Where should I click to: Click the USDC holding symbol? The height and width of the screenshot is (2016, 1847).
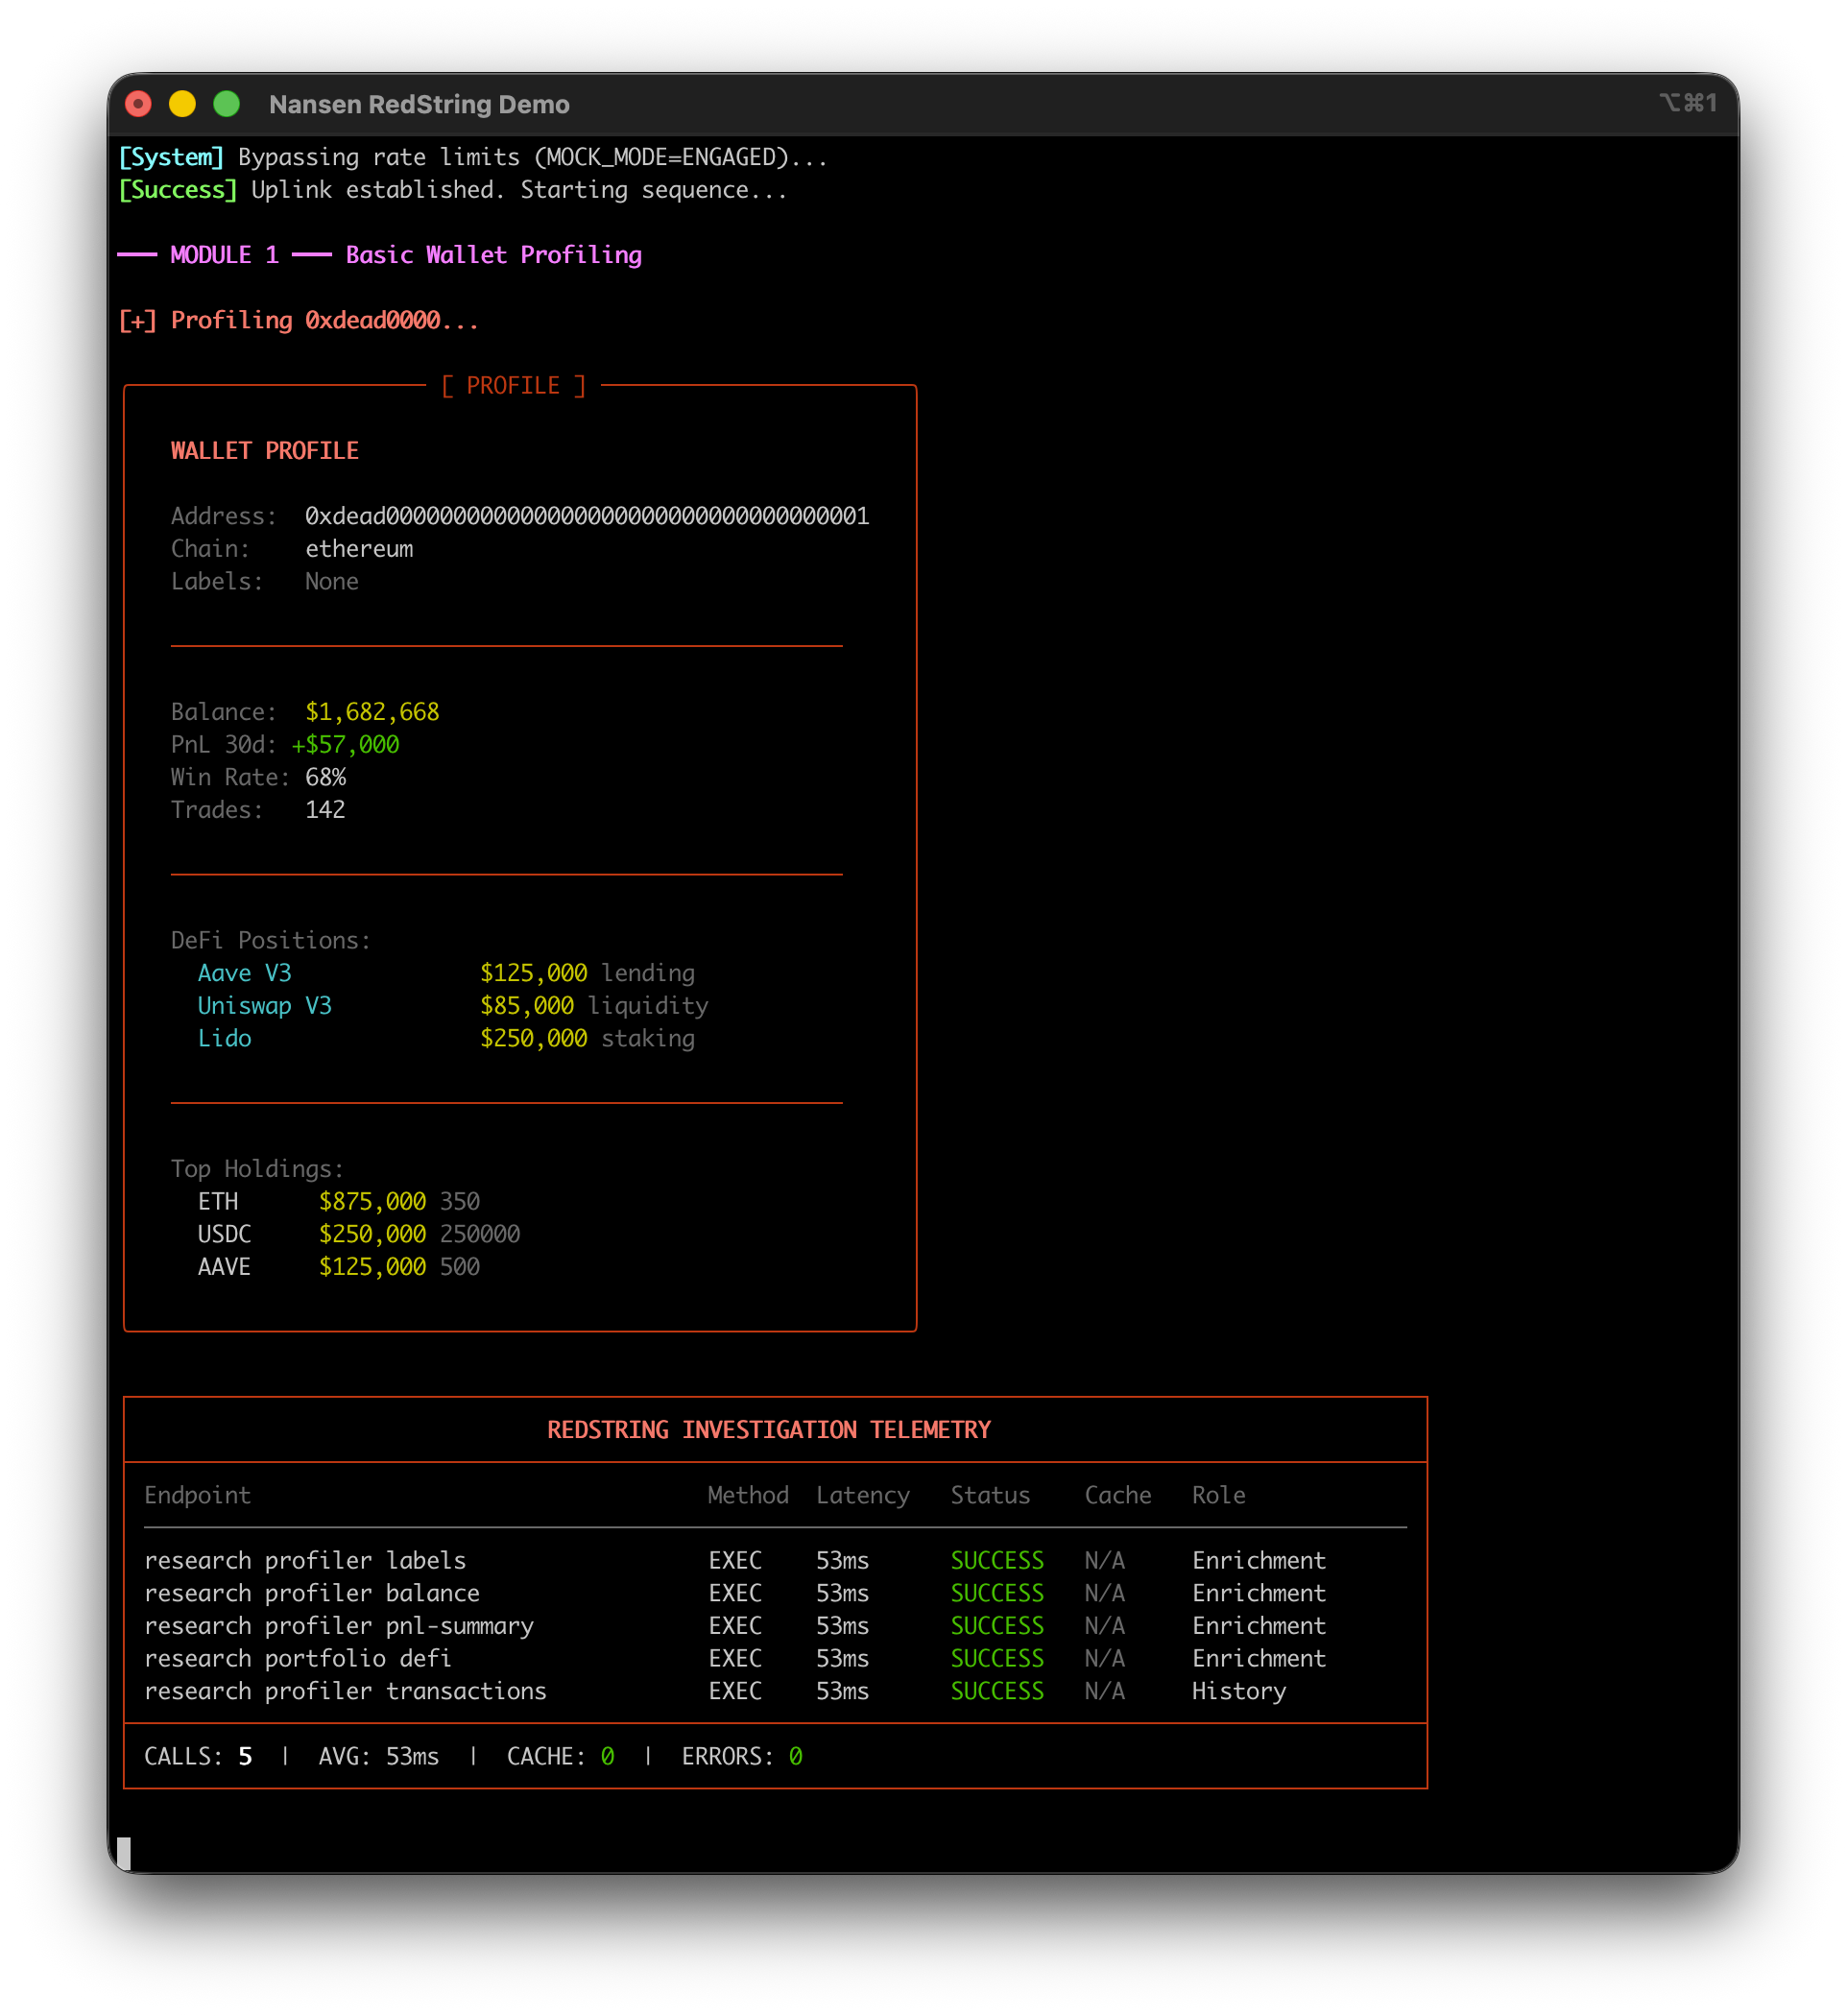pos(224,1235)
